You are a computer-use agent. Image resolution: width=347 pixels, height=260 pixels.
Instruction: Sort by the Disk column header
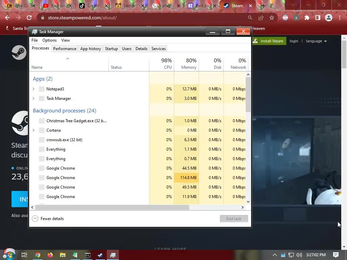point(211,64)
